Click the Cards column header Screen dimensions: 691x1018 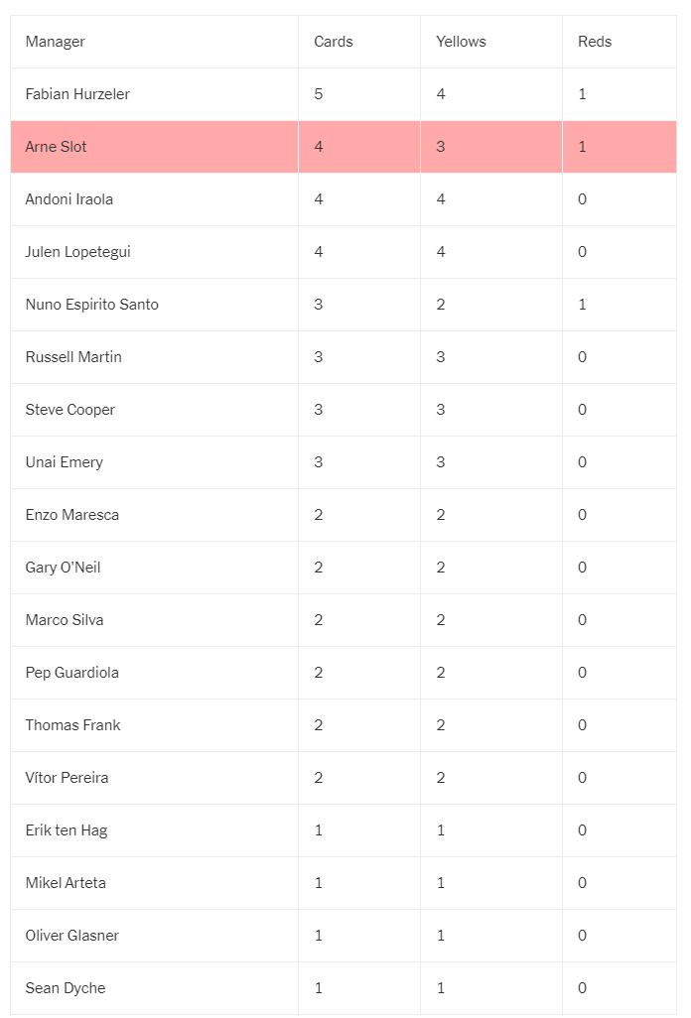[x=334, y=42]
